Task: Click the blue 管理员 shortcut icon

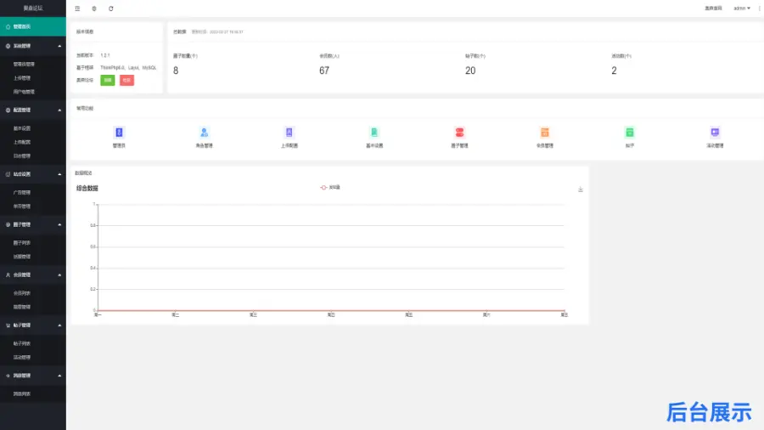Action: pos(119,133)
